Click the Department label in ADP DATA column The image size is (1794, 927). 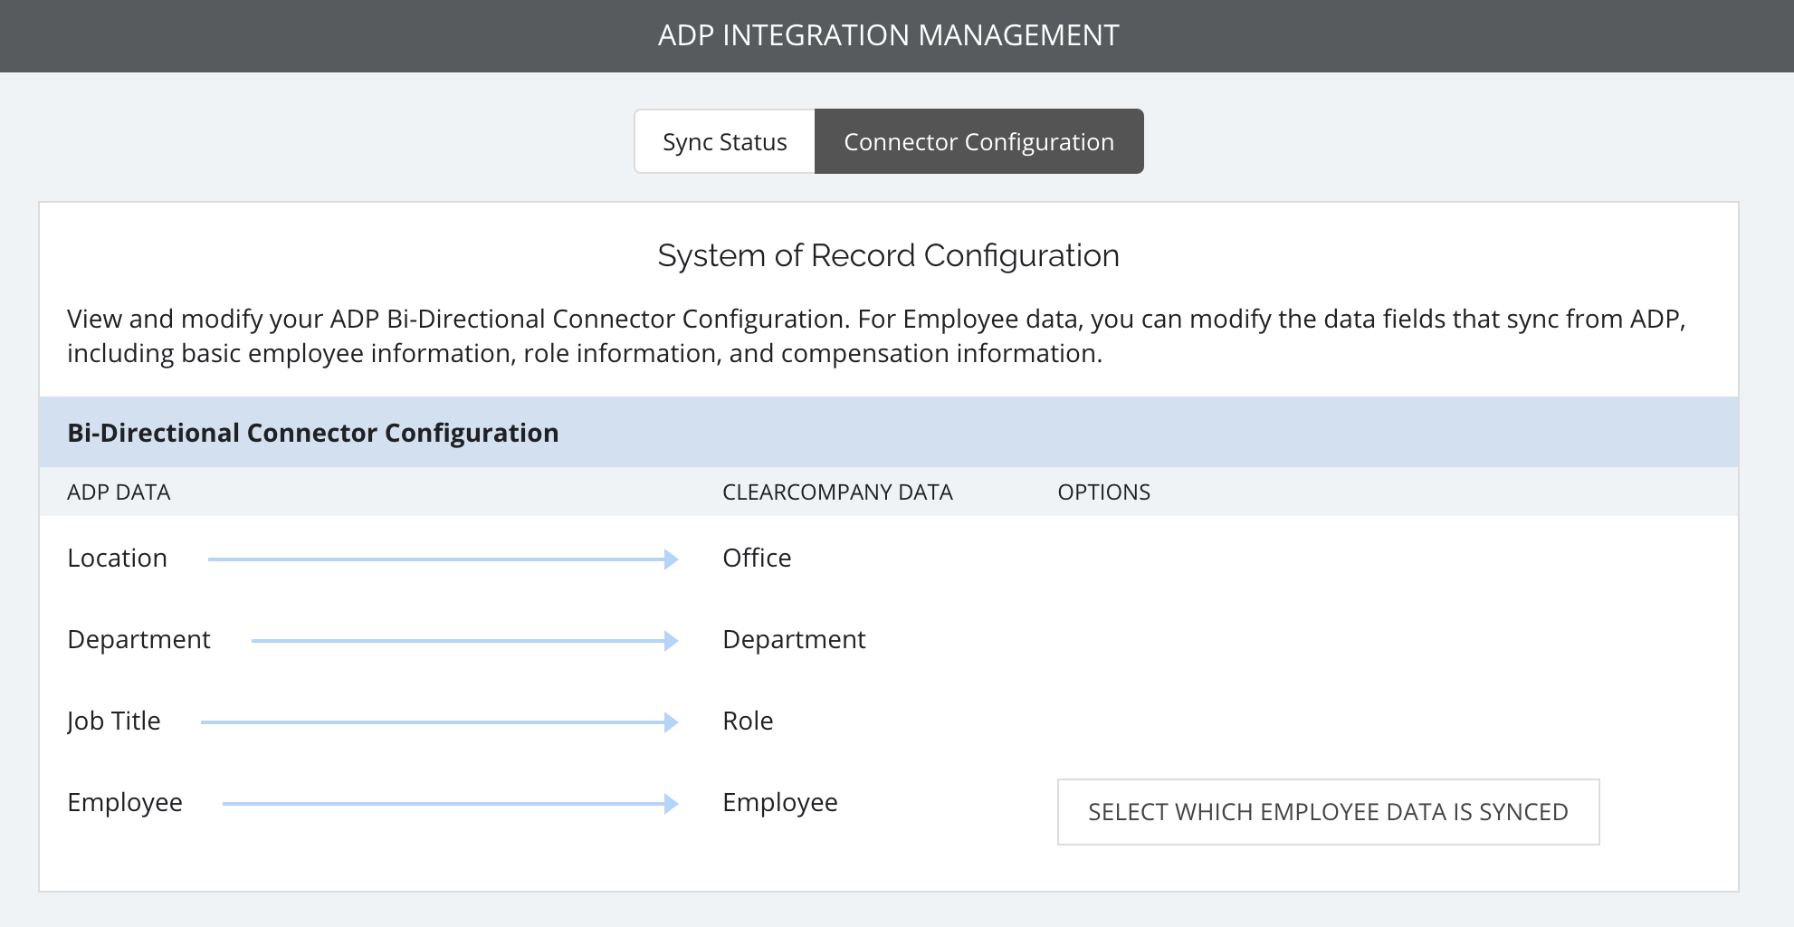pos(138,639)
